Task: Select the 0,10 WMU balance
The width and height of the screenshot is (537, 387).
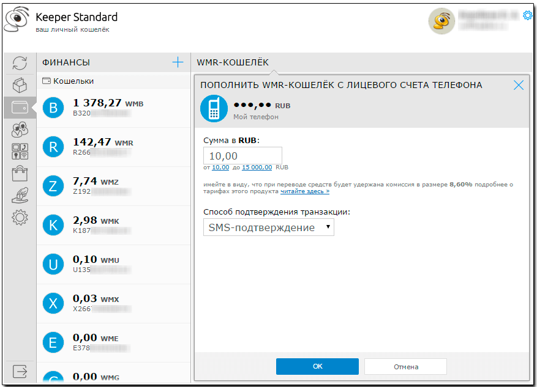Action: (96, 259)
